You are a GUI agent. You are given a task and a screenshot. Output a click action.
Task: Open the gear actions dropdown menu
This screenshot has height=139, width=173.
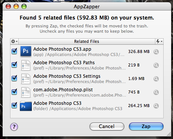[x=14, y=41]
